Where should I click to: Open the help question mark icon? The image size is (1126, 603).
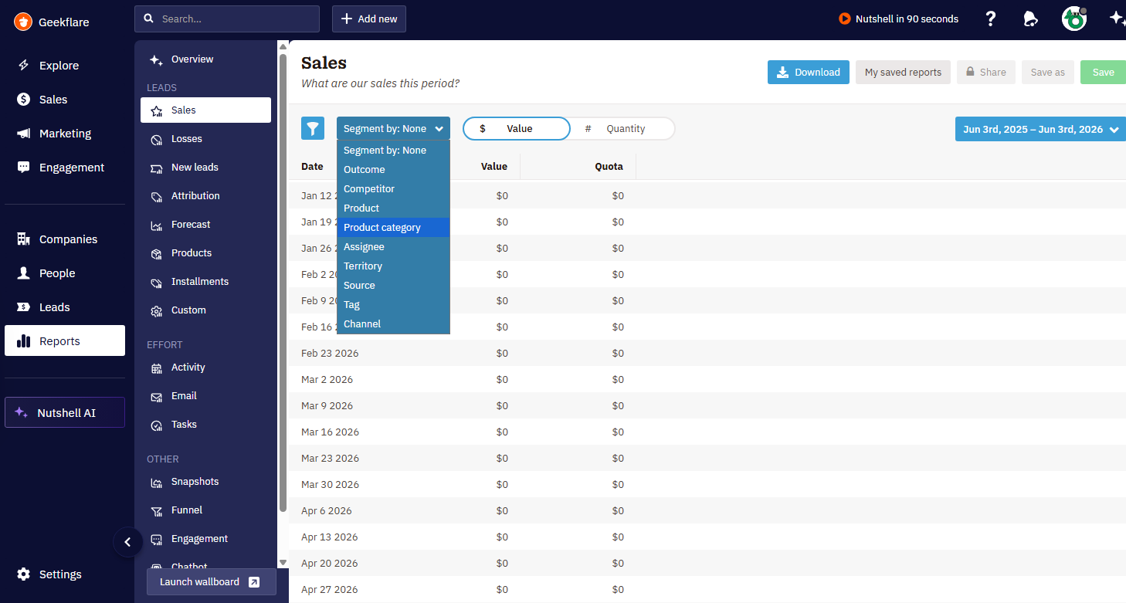pos(991,19)
